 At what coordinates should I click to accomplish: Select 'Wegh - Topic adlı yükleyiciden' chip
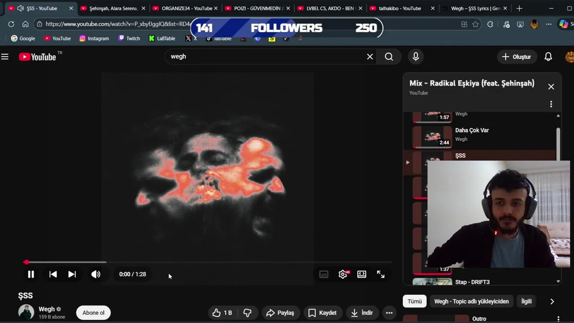(x=471, y=301)
